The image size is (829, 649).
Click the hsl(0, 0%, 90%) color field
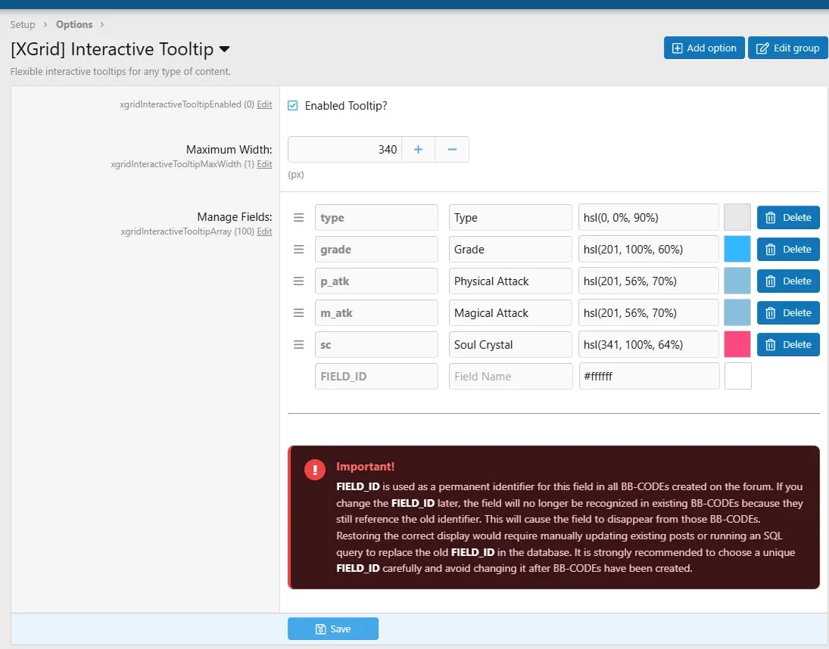pos(649,218)
